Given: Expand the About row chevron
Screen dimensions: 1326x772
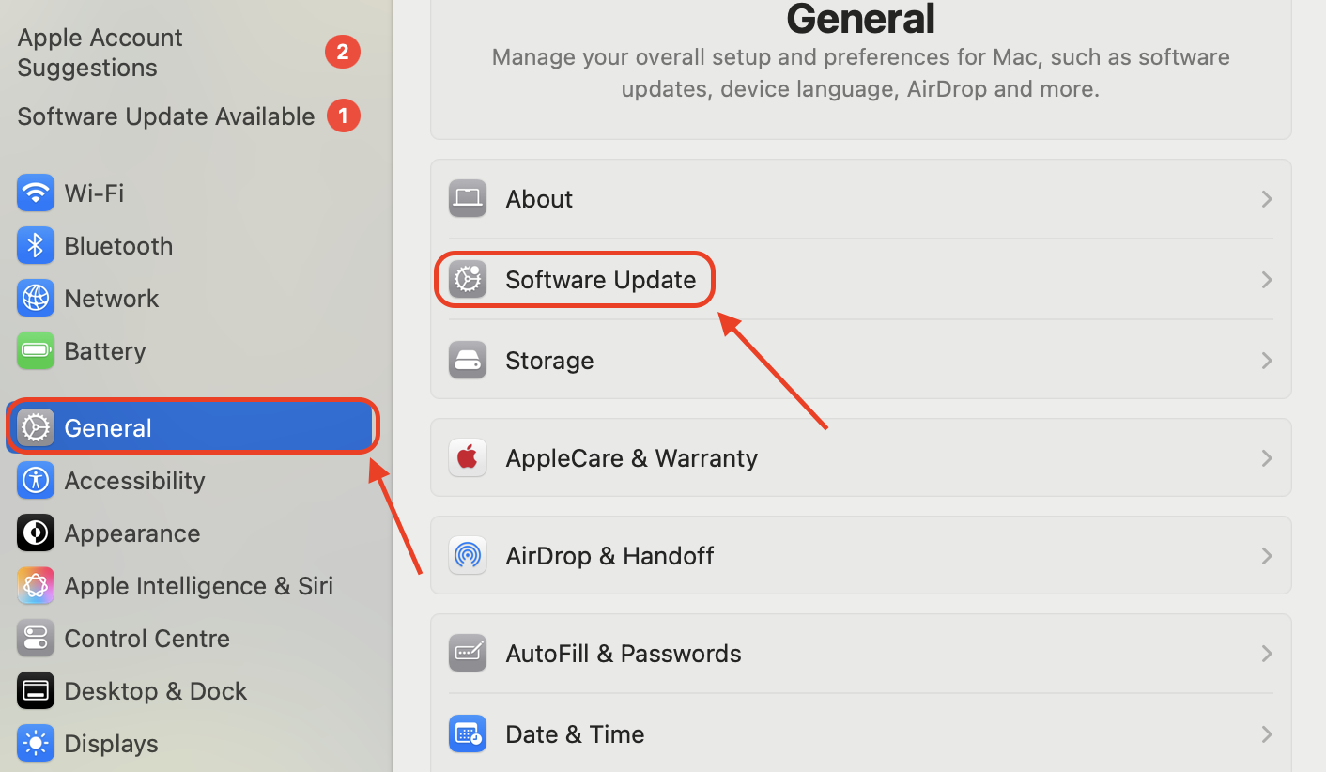Looking at the screenshot, I should coord(1266,198).
